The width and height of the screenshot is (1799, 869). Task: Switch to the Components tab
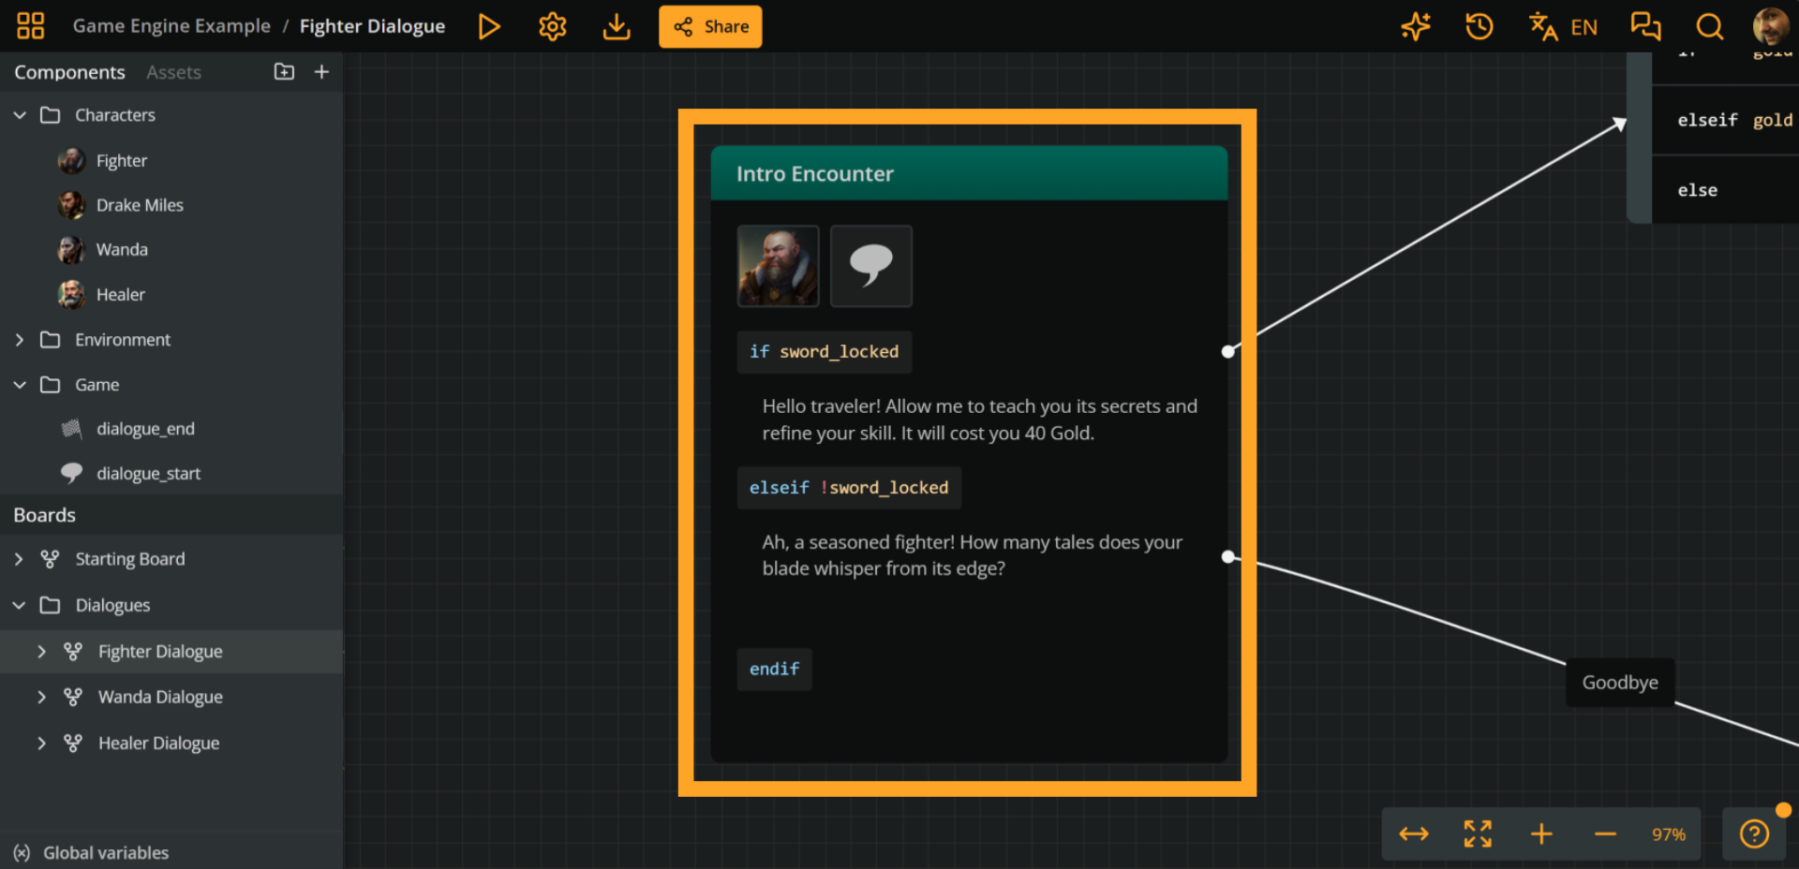69,72
